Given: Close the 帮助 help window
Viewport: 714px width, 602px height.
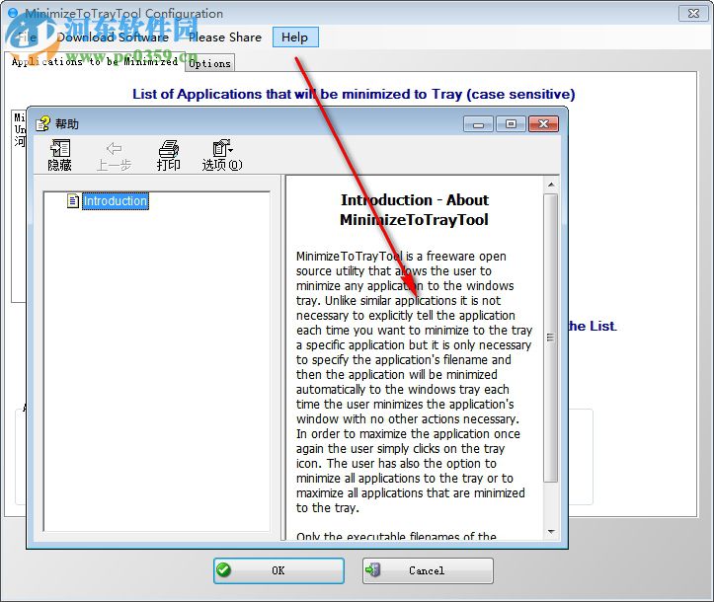Looking at the screenshot, I should [x=544, y=124].
